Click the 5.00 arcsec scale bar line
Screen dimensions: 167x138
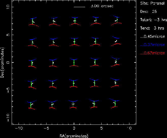(79, 7)
